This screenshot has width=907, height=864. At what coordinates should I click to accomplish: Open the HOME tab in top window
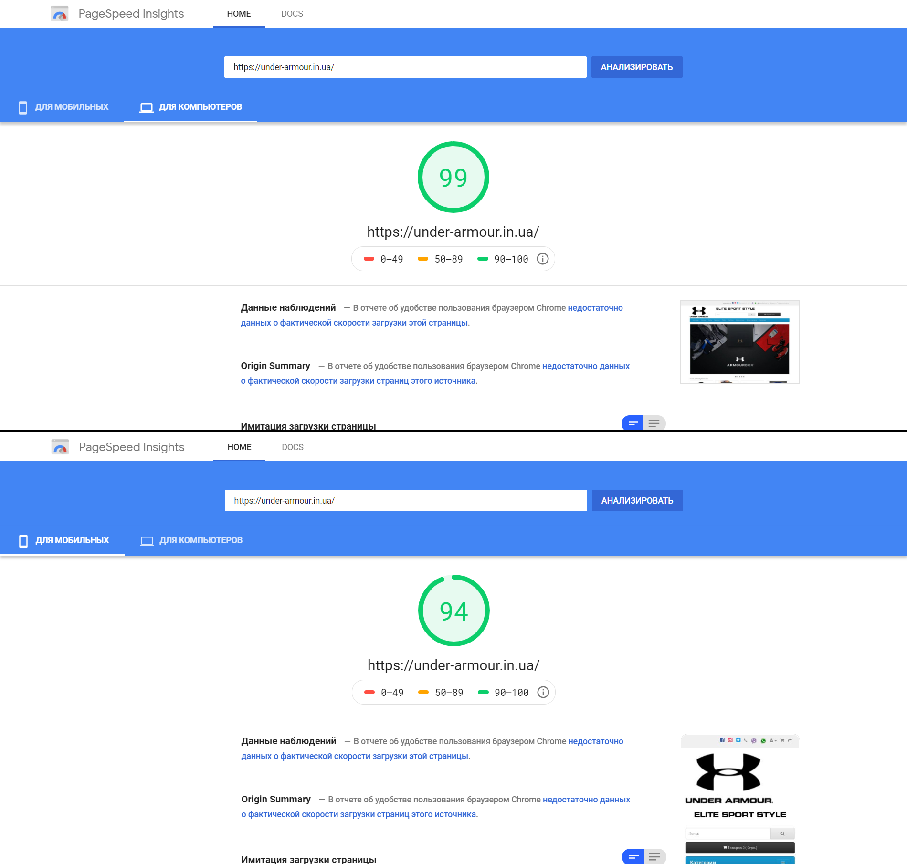coord(239,14)
